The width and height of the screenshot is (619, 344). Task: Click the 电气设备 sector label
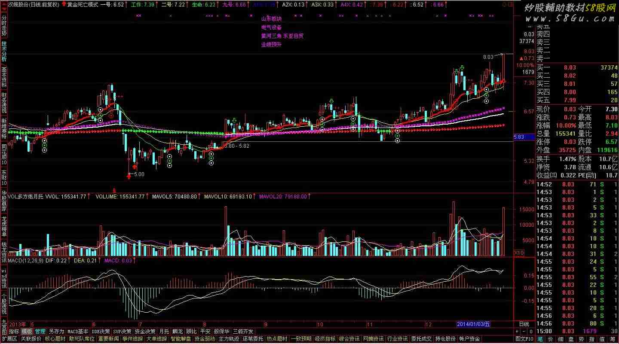271,27
